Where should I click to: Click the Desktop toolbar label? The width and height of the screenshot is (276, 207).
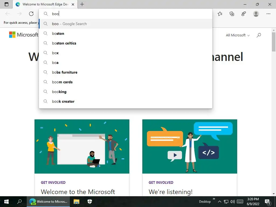point(205,202)
